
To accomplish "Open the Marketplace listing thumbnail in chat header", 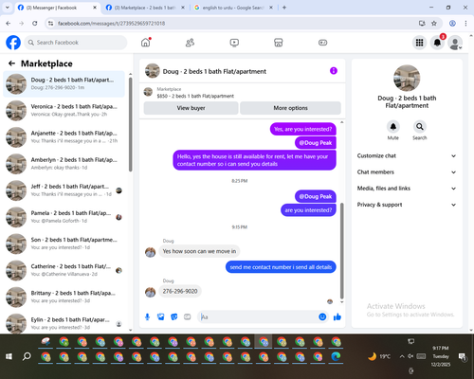I will coord(148,92).
